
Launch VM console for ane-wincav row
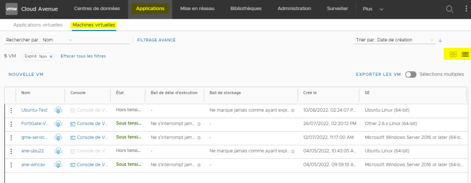point(89,165)
